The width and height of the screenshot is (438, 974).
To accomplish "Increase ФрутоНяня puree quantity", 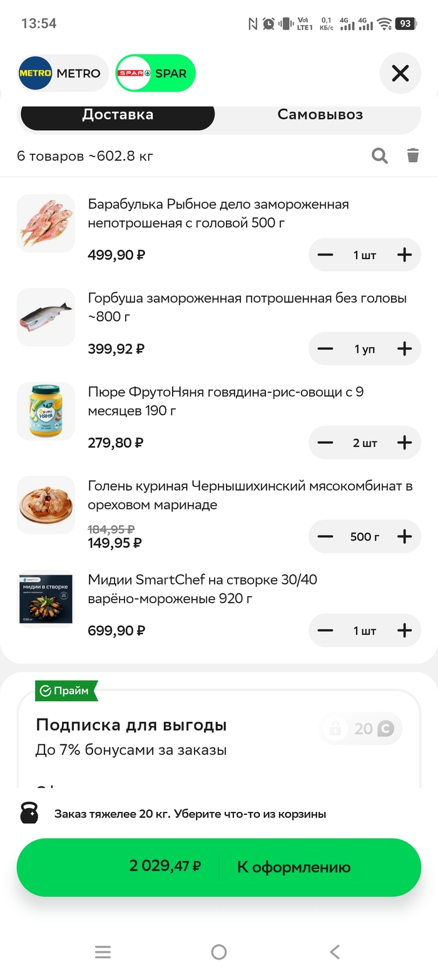I will click(405, 443).
